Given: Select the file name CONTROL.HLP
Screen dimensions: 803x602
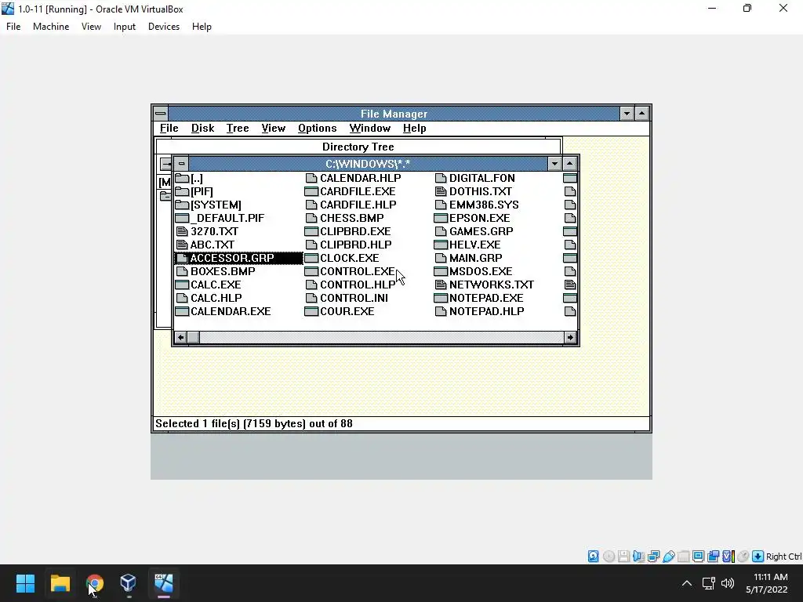Looking at the screenshot, I should tap(358, 285).
